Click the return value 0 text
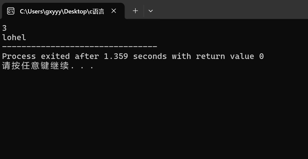Viewport: 308px width, 159px height. pyautogui.click(x=230, y=56)
